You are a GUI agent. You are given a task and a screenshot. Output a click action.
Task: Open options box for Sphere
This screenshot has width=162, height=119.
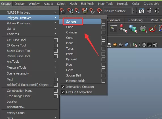[103, 22]
